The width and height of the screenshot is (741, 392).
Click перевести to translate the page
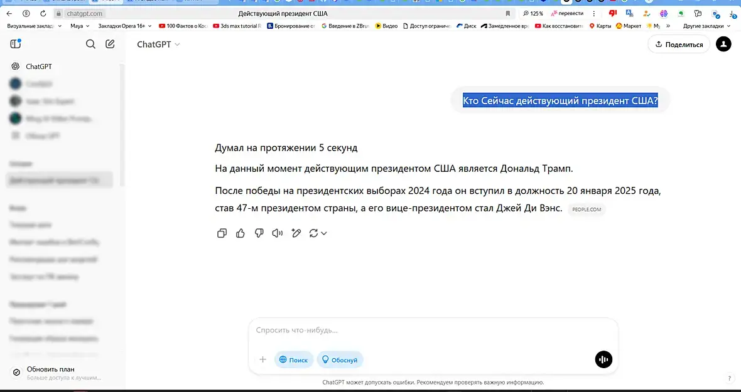(x=566, y=13)
